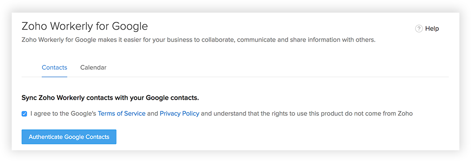Click the blue underline beneath Contacts tab

coord(55,76)
